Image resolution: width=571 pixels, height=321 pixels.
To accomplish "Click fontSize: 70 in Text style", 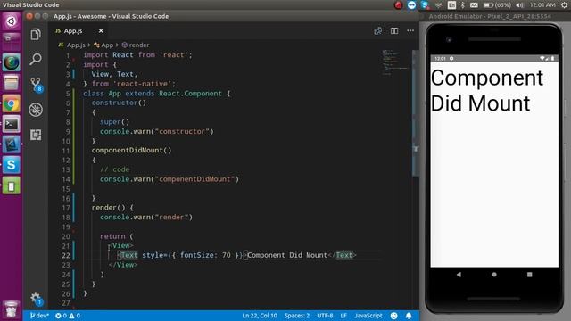I will click(205, 255).
